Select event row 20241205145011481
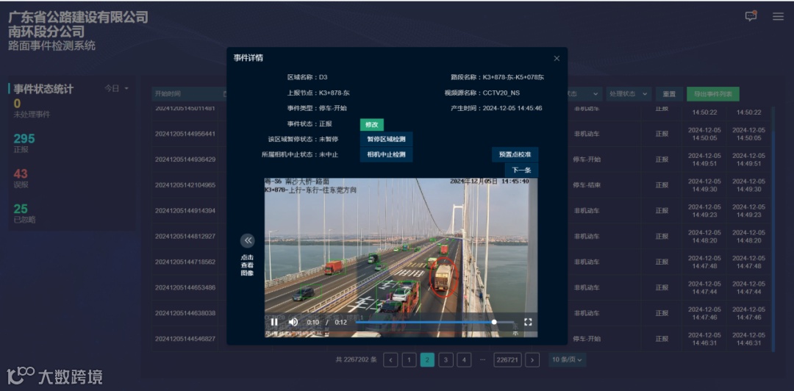This screenshot has width=794, height=391. (x=185, y=108)
